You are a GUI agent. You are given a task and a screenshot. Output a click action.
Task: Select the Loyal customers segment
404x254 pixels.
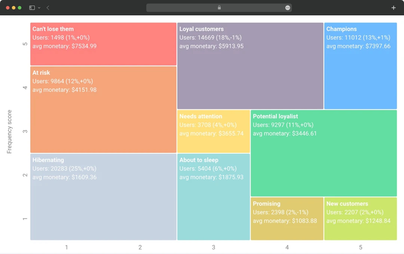tap(250, 66)
